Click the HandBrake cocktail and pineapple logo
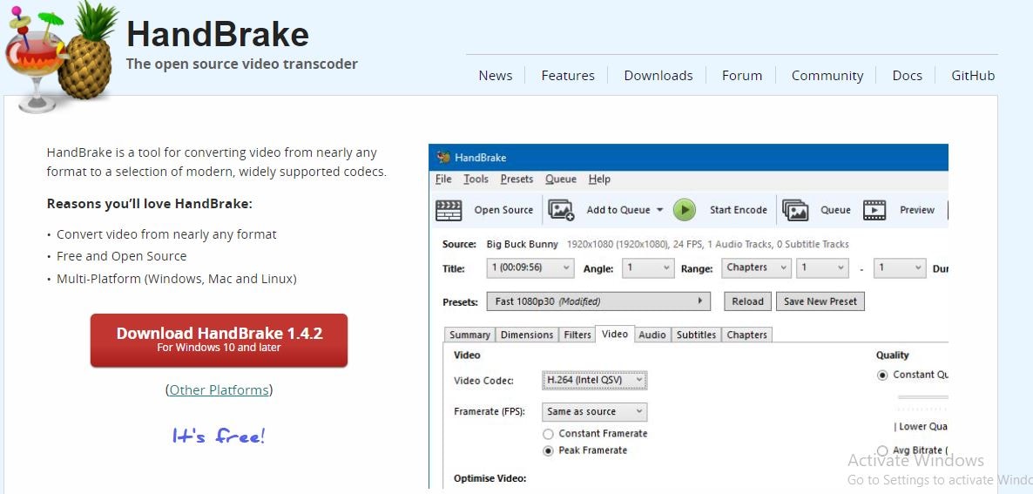Viewport: 1033px width, 494px height. click(61, 56)
